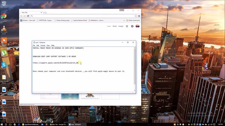Open volume control in system tray
This screenshot has height=126, width=225.
(211, 124)
